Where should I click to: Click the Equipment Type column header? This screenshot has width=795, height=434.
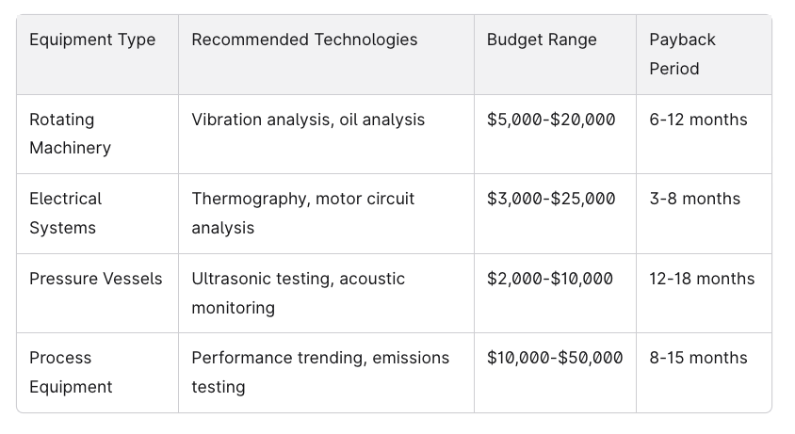97,55
